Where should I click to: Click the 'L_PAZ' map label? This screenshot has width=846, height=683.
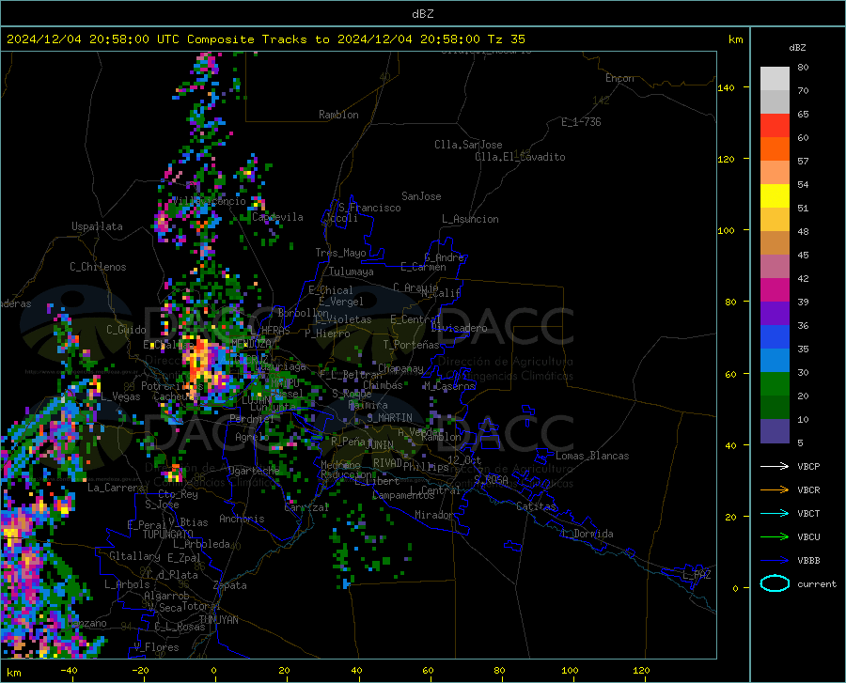pyautogui.click(x=697, y=575)
